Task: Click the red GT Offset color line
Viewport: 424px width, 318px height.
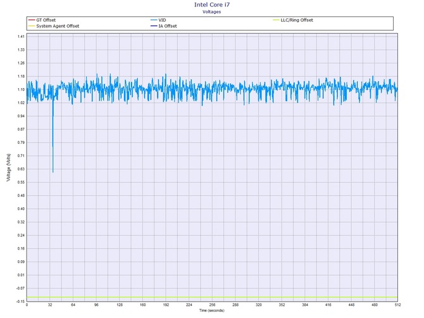Action: (x=32, y=20)
